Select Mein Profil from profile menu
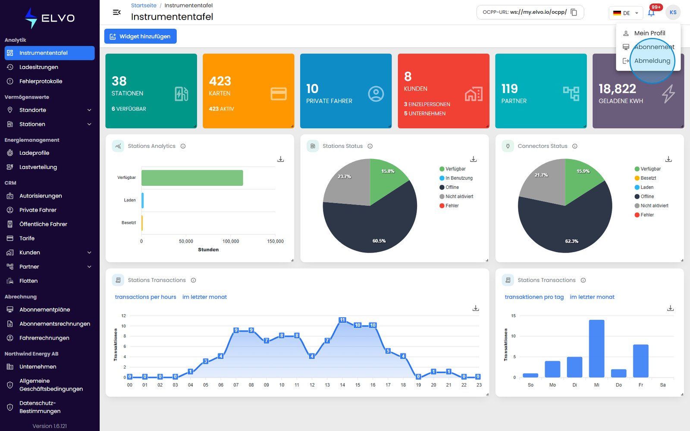The width and height of the screenshot is (690, 431). click(649, 33)
